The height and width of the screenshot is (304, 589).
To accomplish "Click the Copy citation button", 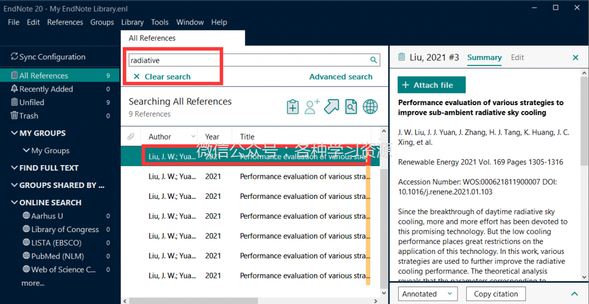I will 496,294.
